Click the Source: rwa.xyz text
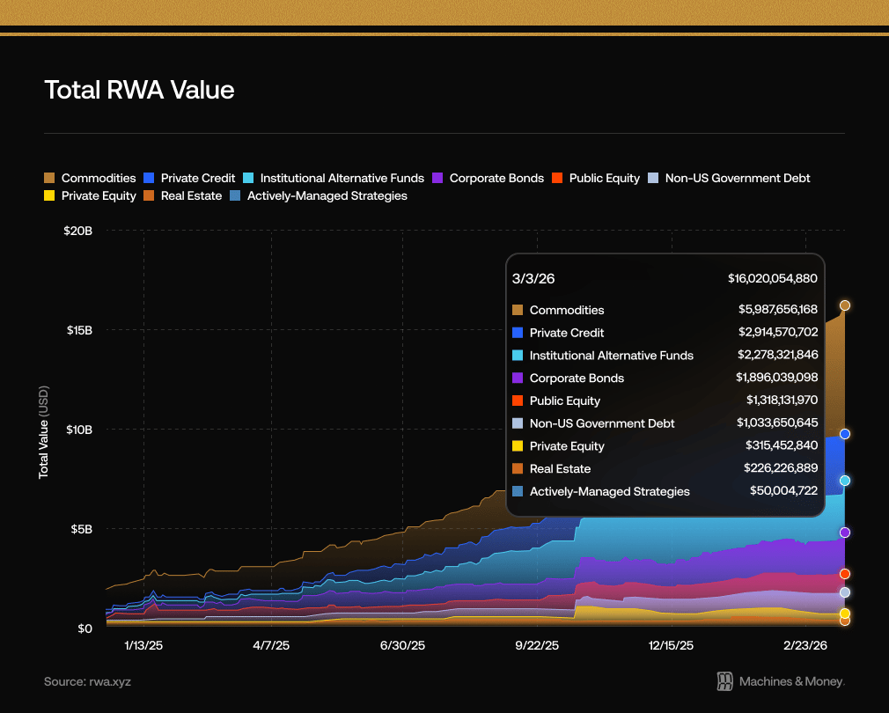Viewport: 889px width, 713px height. 87,681
